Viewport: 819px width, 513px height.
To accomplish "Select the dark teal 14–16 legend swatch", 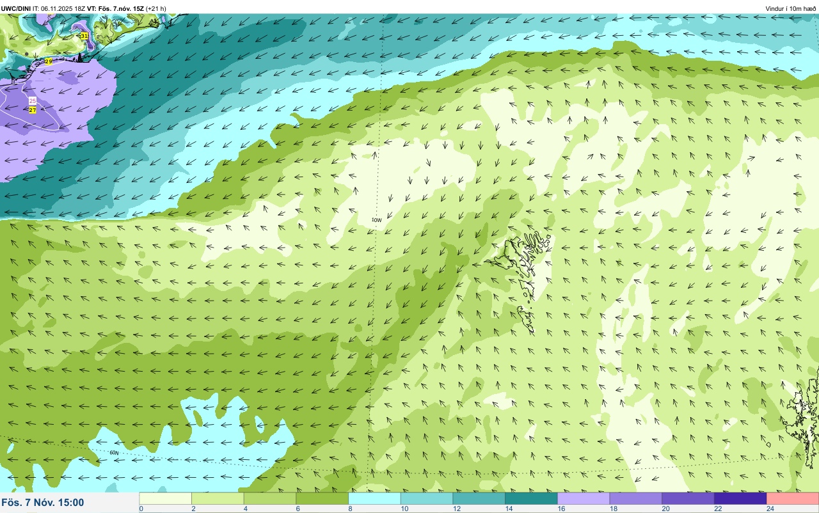I will (532, 498).
